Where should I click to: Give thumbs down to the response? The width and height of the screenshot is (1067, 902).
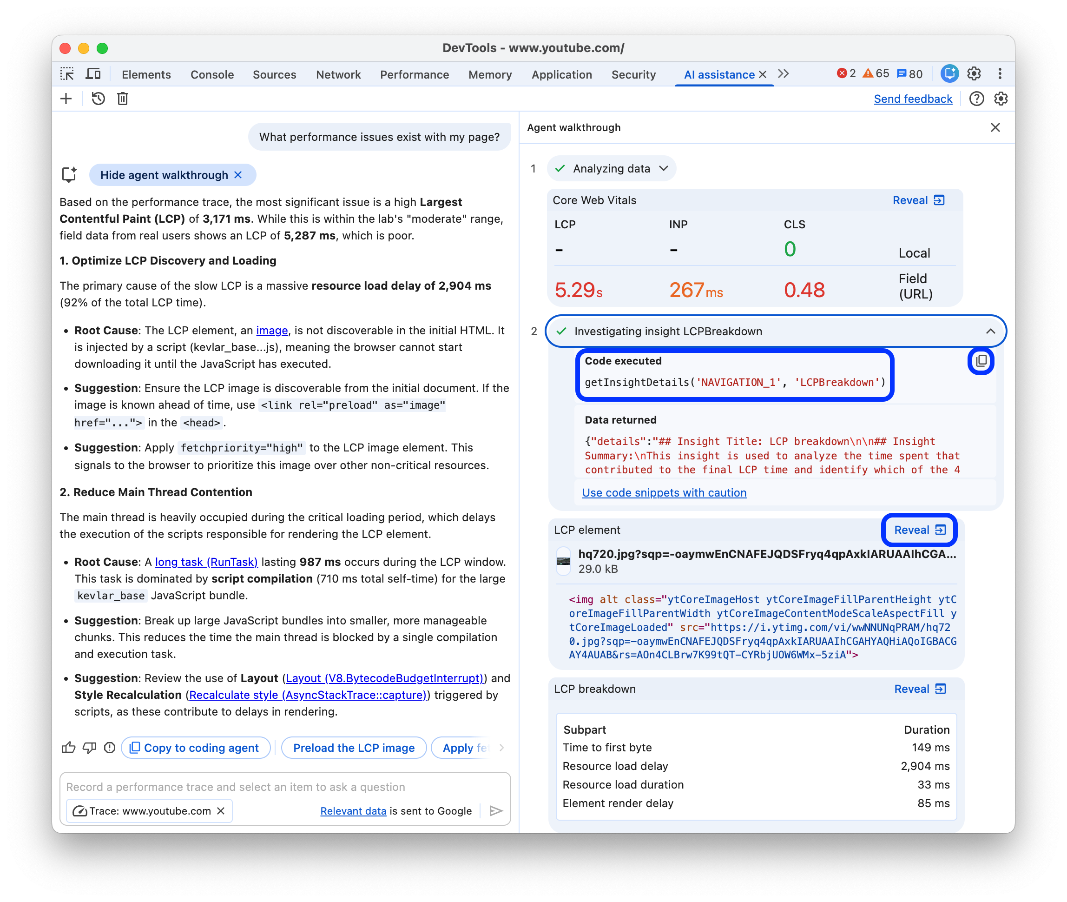(x=89, y=748)
